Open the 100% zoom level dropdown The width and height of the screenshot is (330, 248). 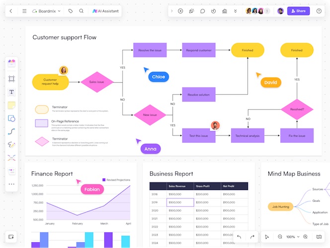coord(293,237)
